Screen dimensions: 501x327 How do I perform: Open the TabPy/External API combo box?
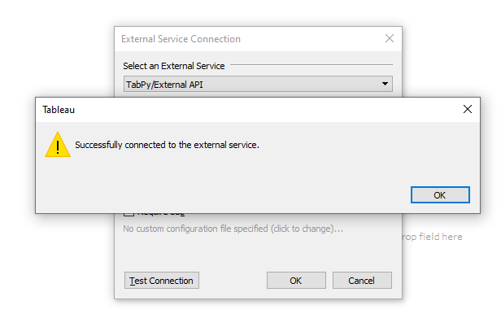click(x=252, y=84)
